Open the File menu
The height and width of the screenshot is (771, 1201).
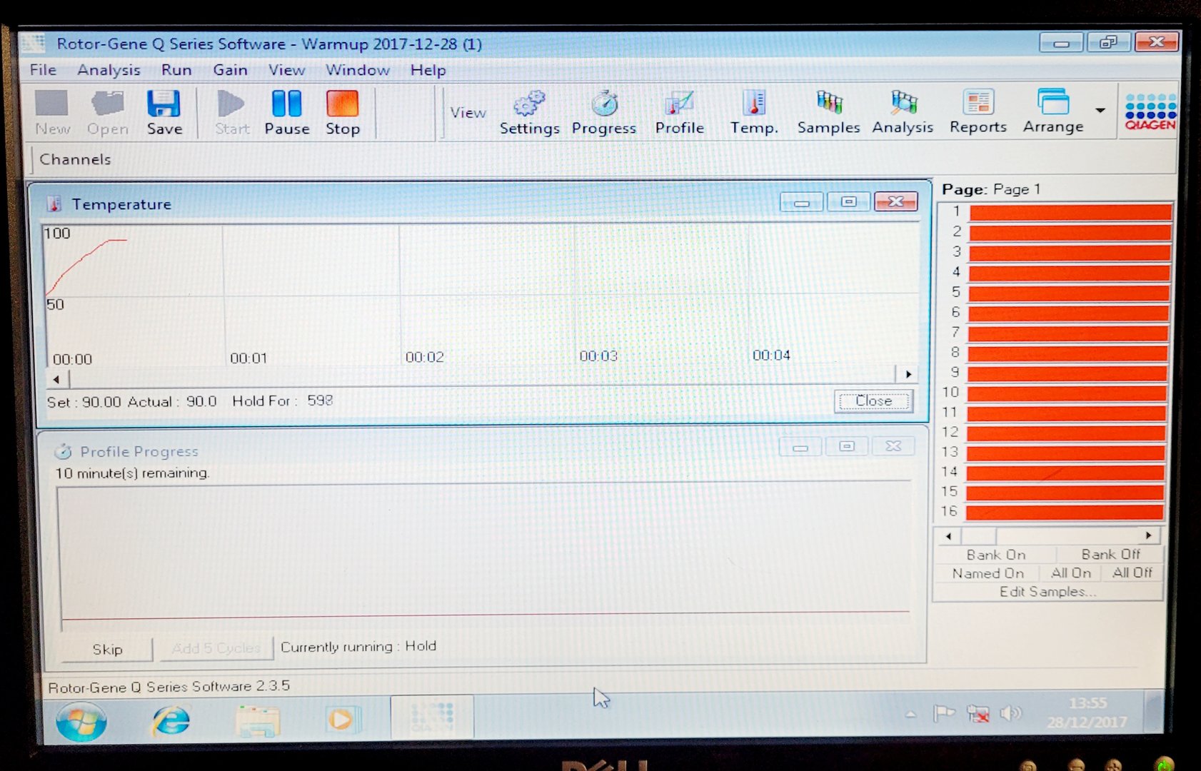(x=43, y=70)
